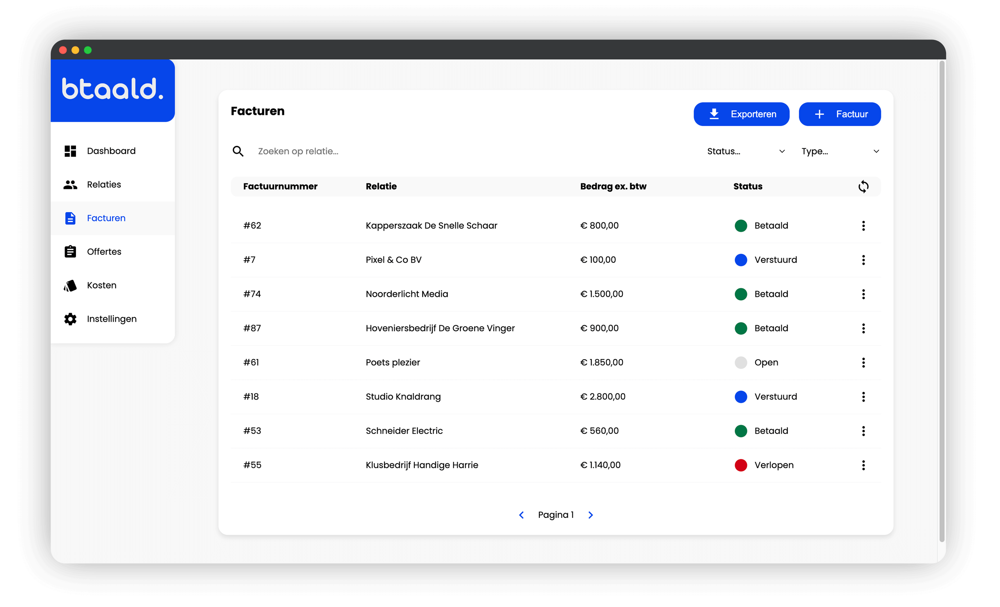Open options menu for Noorderlicht Media row

click(x=863, y=294)
